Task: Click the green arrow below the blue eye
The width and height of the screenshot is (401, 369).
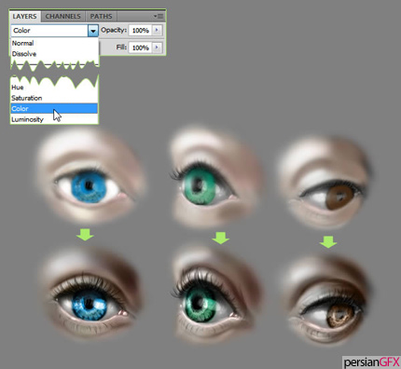Action: click(85, 235)
